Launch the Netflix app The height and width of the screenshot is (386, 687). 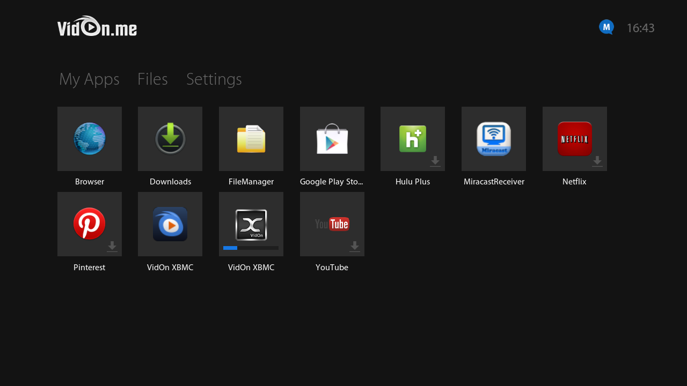pyautogui.click(x=575, y=139)
